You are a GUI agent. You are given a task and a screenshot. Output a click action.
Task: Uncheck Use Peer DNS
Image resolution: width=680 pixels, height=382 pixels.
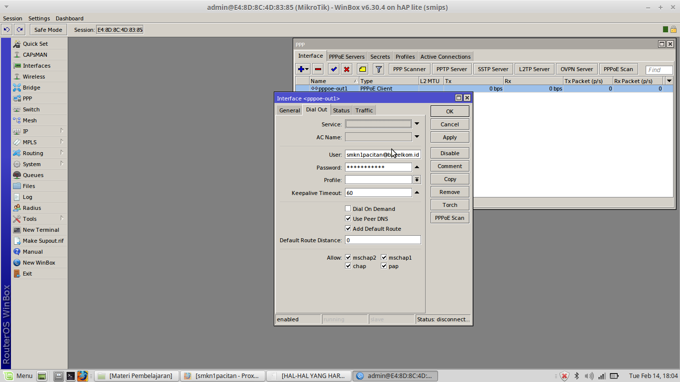(x=348, y=219)
